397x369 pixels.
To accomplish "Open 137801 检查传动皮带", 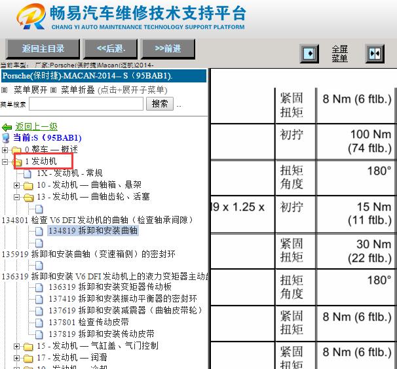I will pos(89,322).
